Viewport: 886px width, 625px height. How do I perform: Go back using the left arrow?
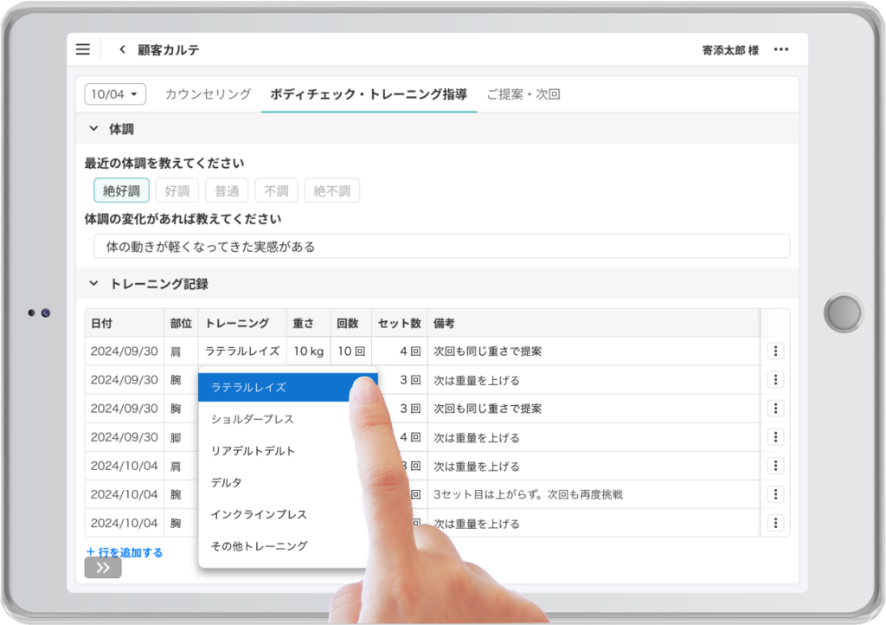122,50
